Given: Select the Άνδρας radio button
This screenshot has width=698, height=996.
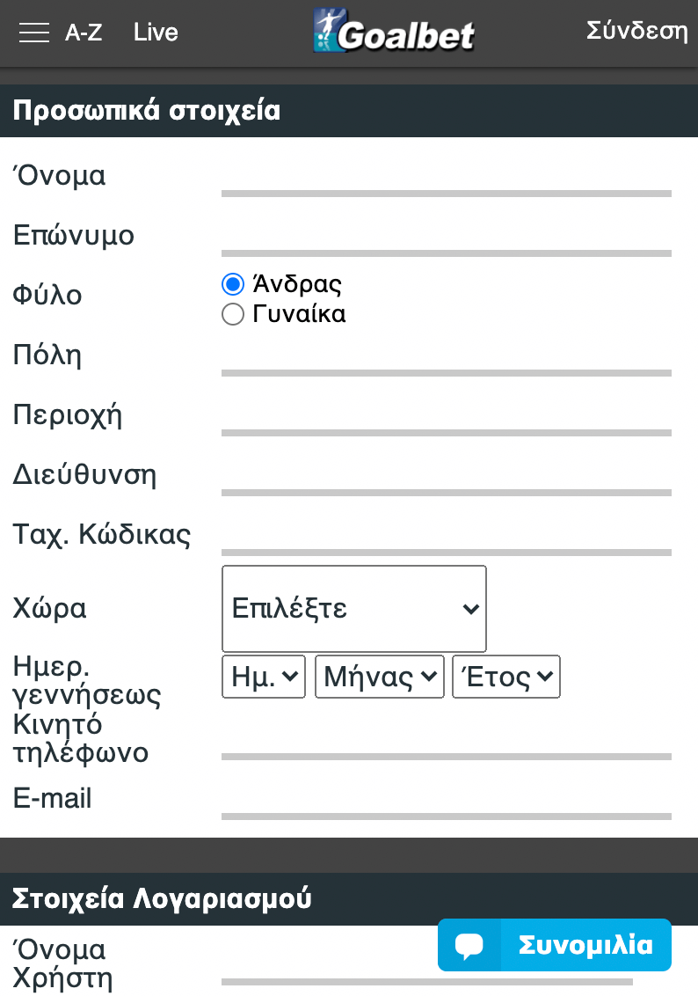Looking at the screenshot, I should (x=233, y=284).
